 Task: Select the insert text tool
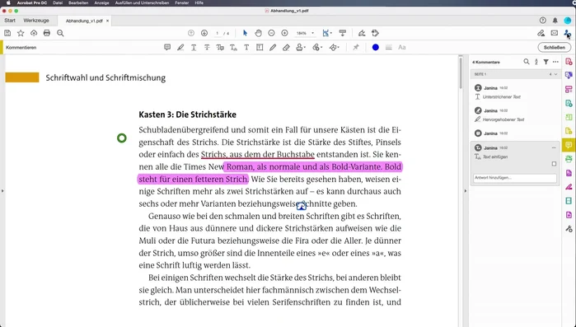tap(233, 47)
